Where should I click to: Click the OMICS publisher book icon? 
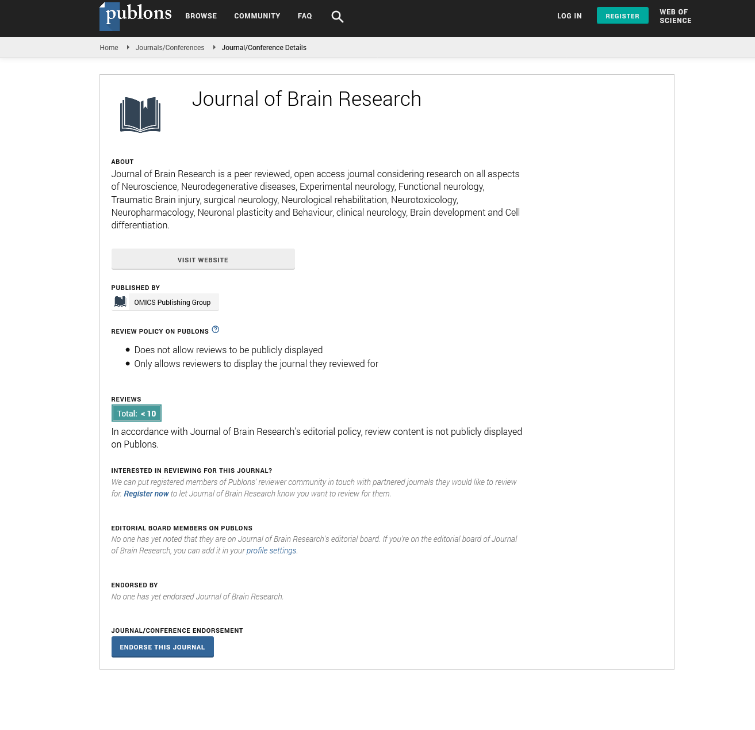pos(120,302)
